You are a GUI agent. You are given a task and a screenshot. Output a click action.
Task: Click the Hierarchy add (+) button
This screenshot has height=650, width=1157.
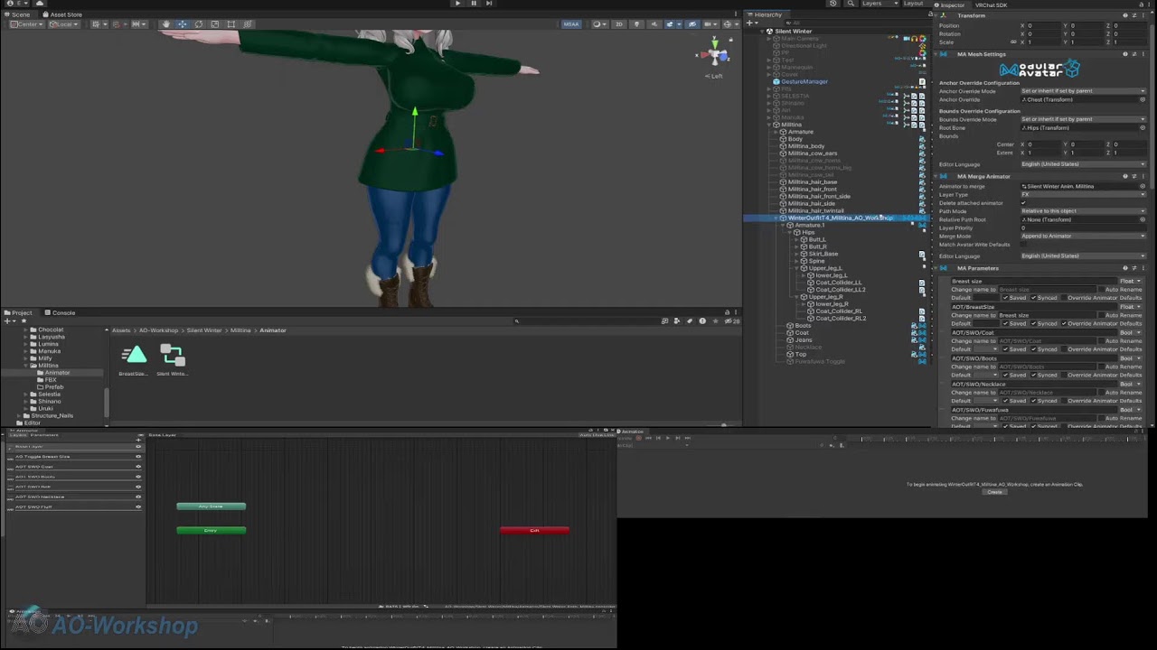point(750,23)
